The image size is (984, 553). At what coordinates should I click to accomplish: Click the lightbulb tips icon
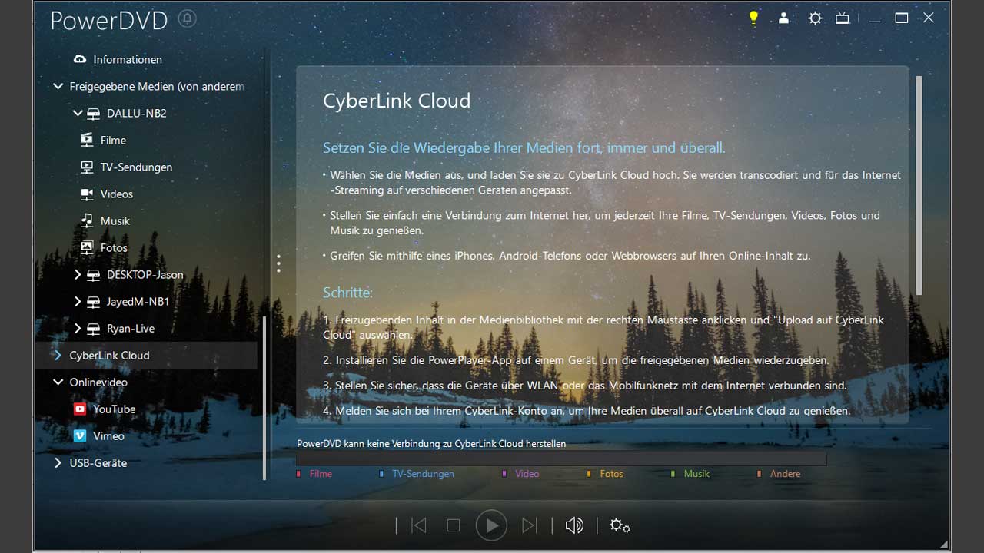[754, 18]
